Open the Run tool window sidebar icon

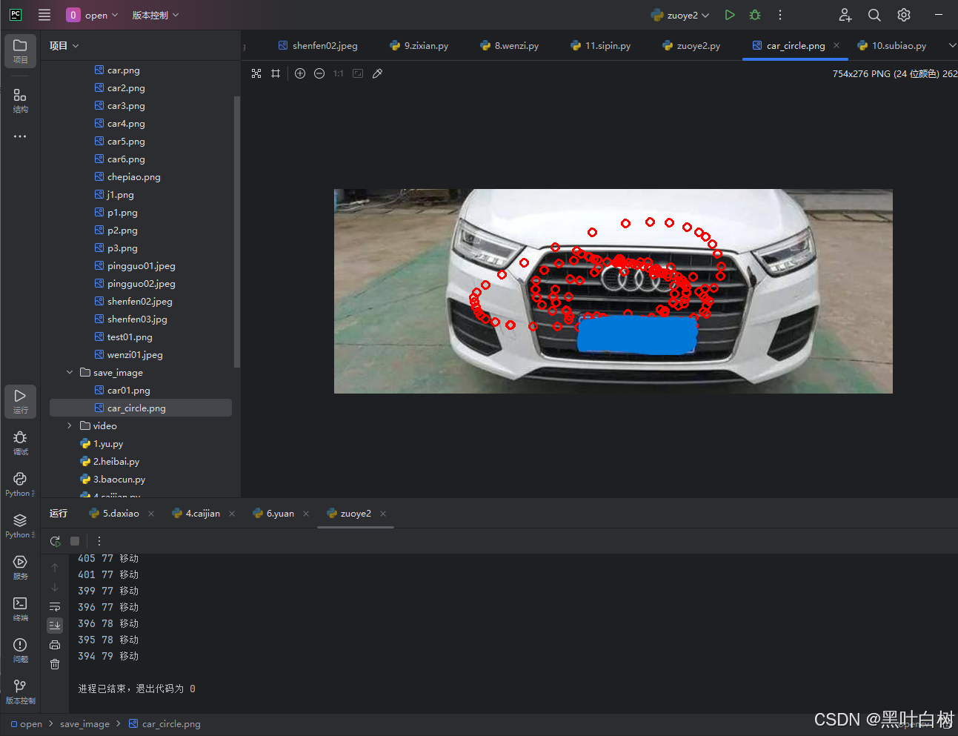point(20,401)
